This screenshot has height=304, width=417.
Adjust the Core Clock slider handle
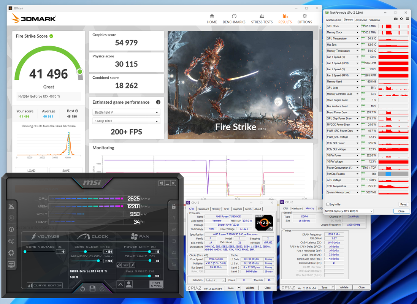click(86, 252)
